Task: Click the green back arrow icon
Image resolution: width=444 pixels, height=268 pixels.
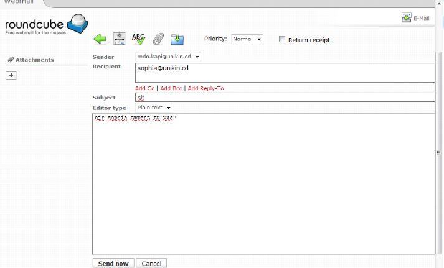Action: click(x=100, y=39)
